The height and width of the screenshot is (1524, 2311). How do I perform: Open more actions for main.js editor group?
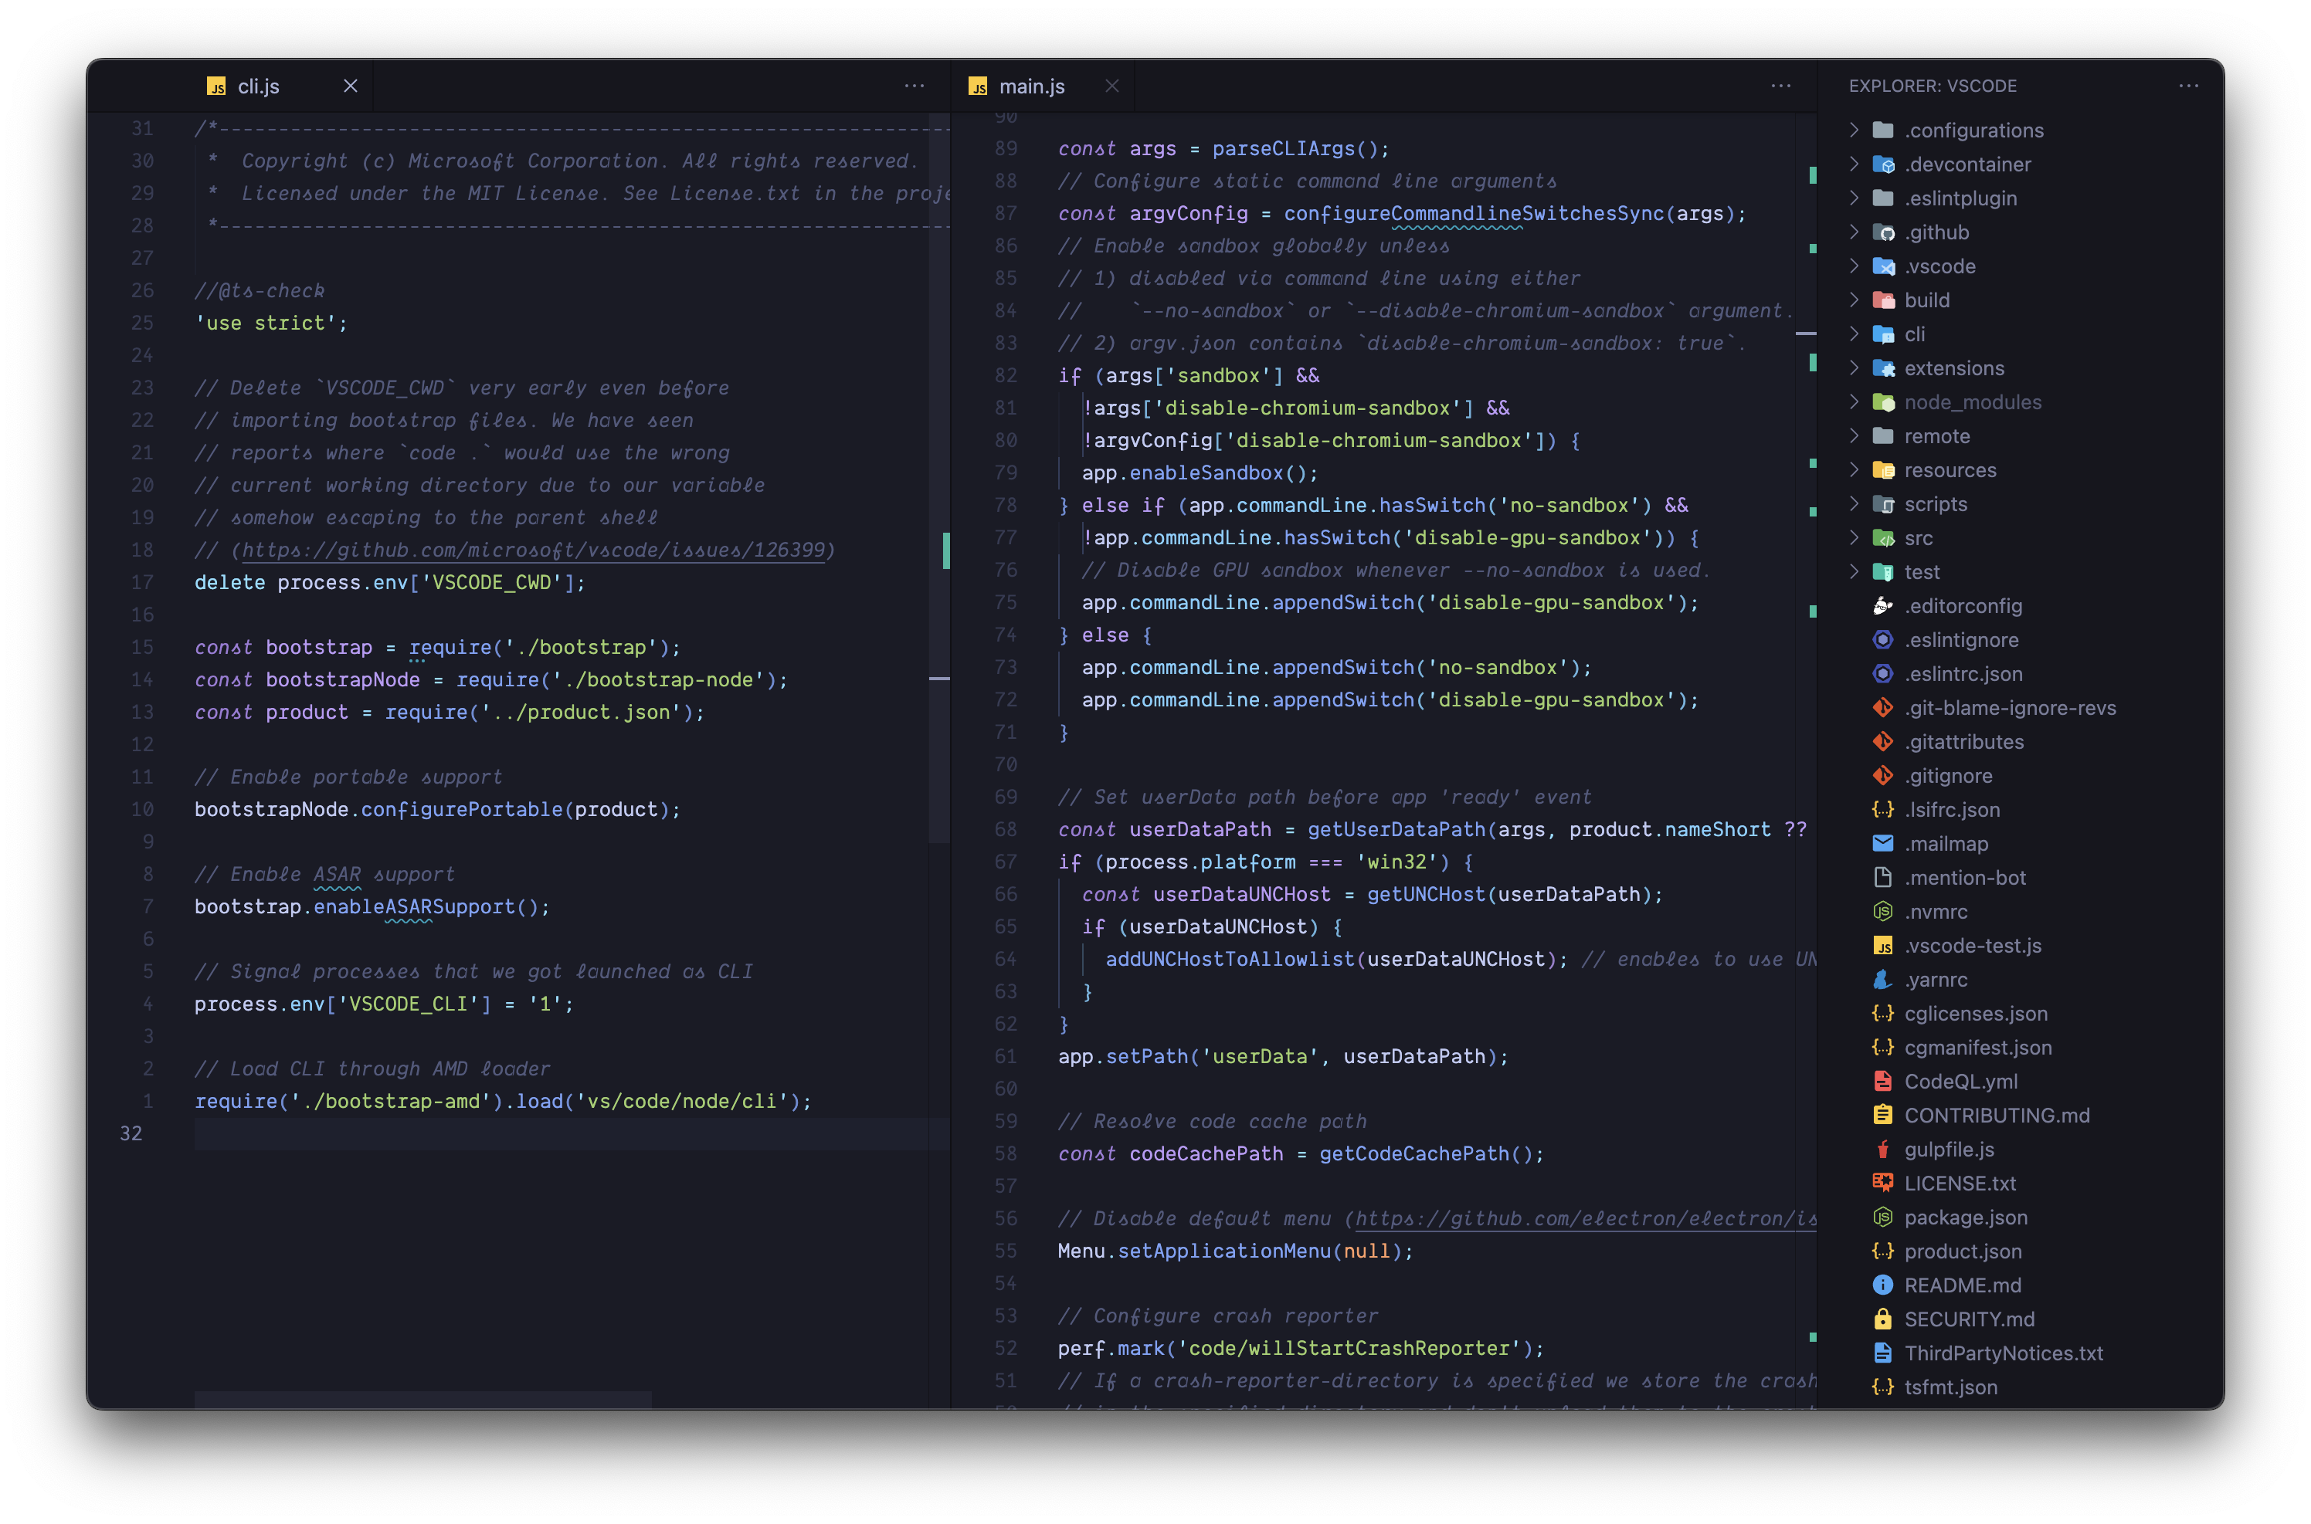(1780, 86)
